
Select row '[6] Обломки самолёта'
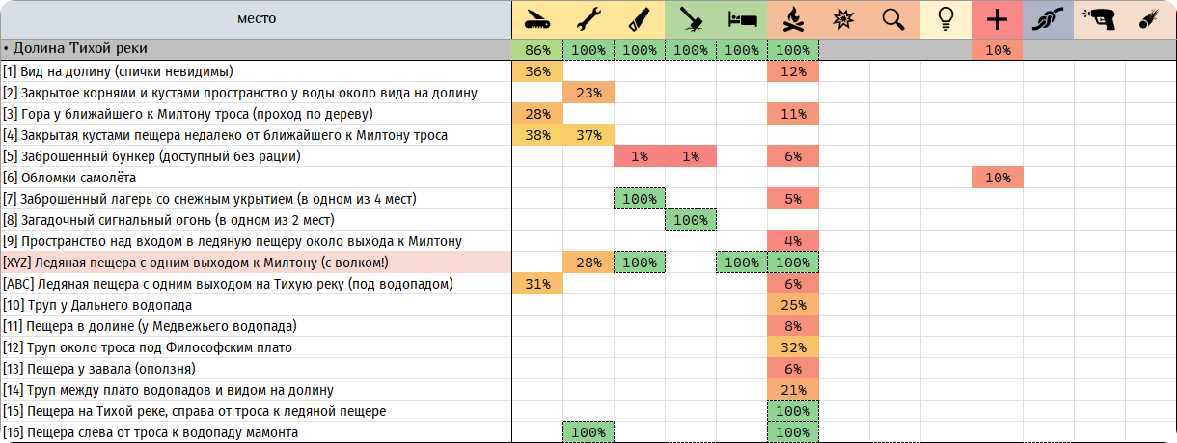[256, 178]
